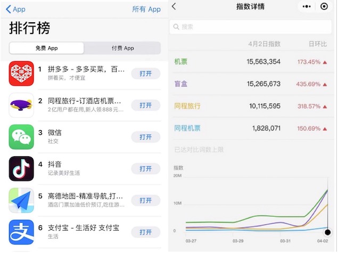Click the index value 10,115,595
The height and width of the screenshot is (253, 338).
point(265,106)
